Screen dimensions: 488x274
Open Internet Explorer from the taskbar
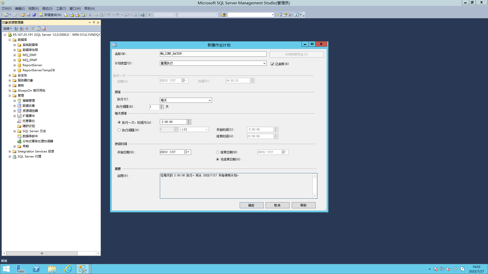(68, 269)
